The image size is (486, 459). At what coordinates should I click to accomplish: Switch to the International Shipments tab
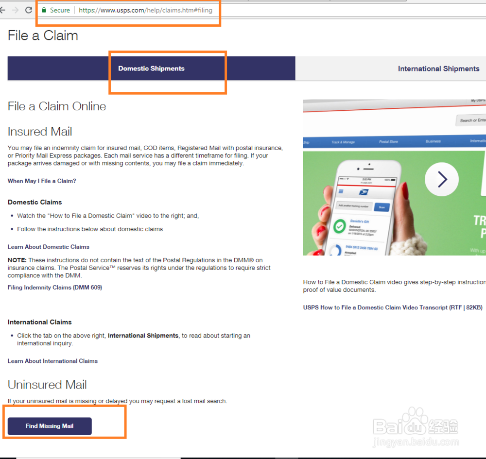click(x=438, y=69)
